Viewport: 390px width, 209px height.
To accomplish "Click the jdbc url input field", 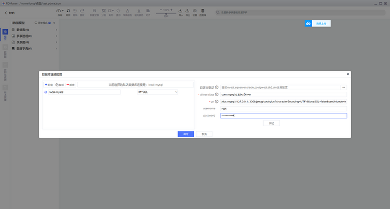I will pyautogui.click(x=283, y=101).
